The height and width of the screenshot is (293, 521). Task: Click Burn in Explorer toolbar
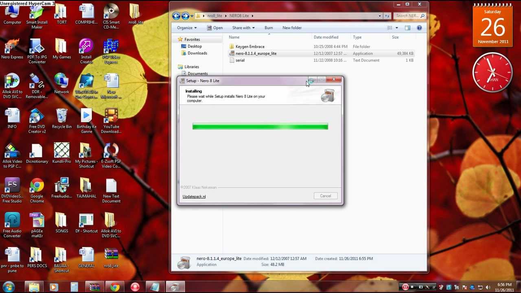pos(269,28)
